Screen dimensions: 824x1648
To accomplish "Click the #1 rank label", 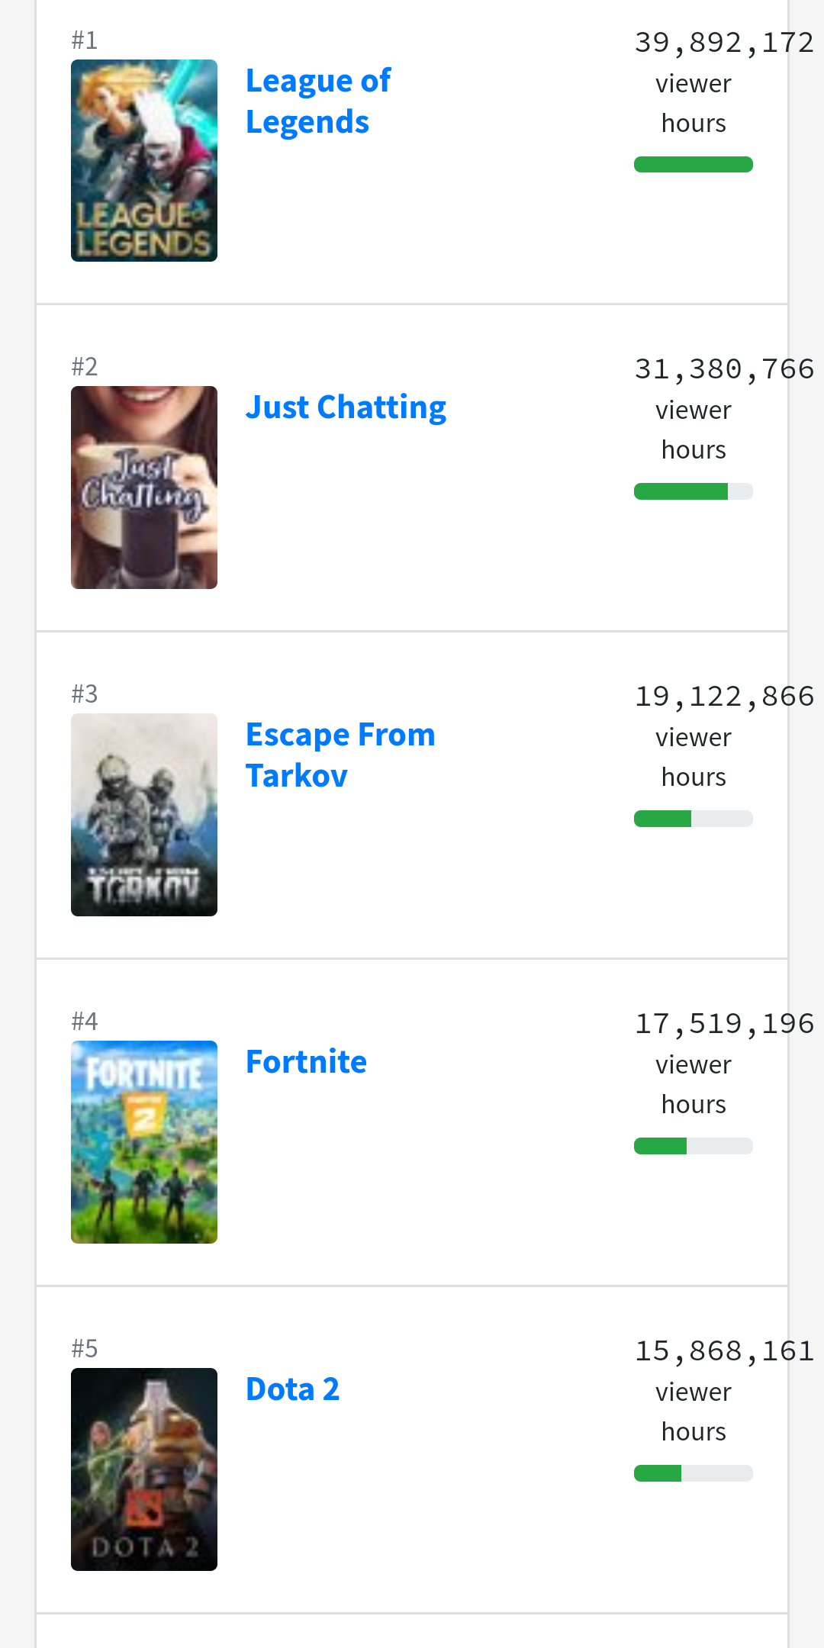I will click(85, 40).
